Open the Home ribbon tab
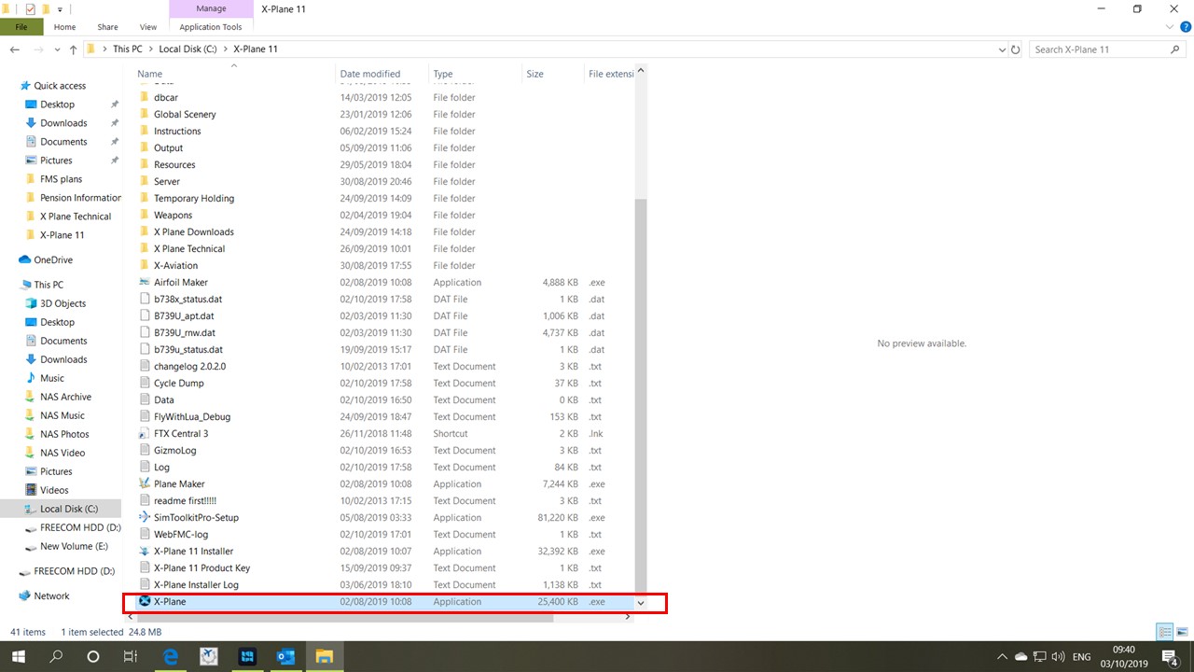 tap(64, 27)
